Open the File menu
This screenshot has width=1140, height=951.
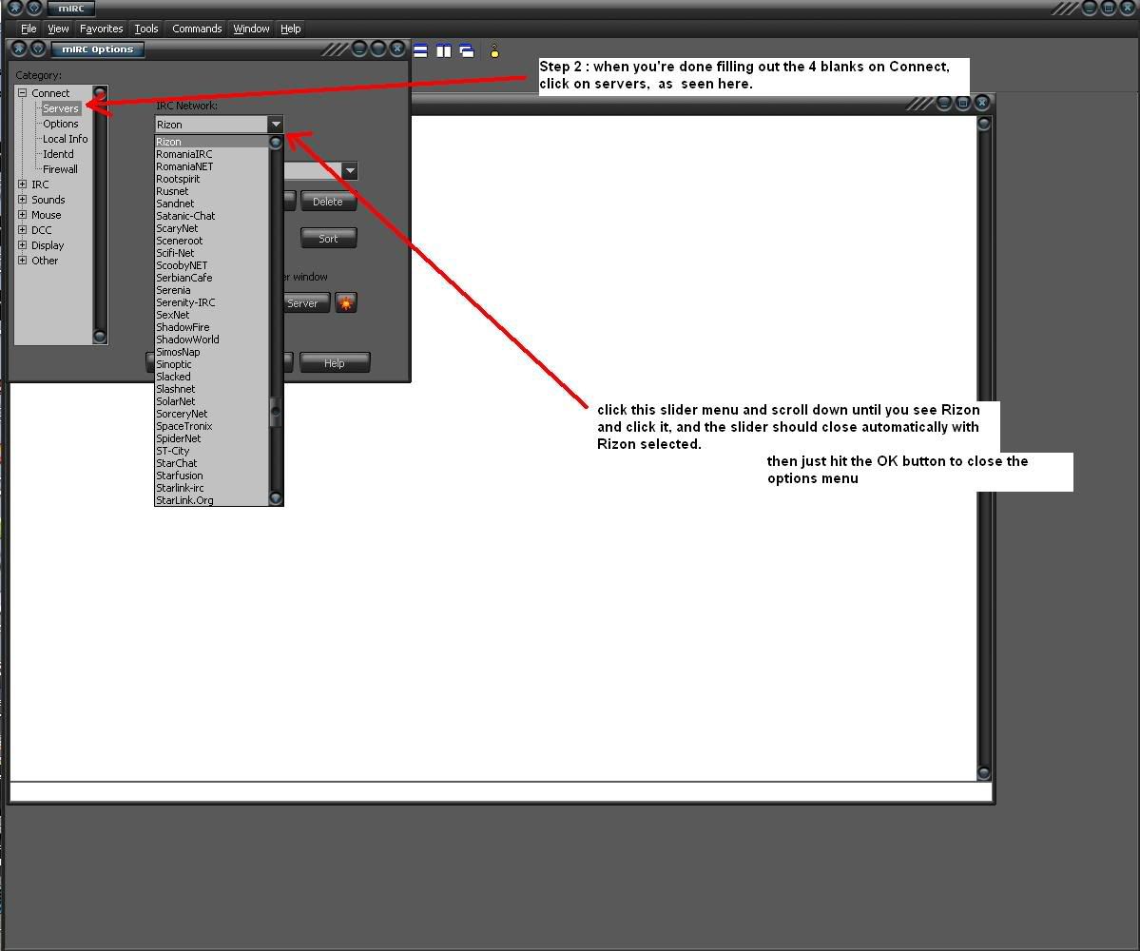[x=29, y=29]
